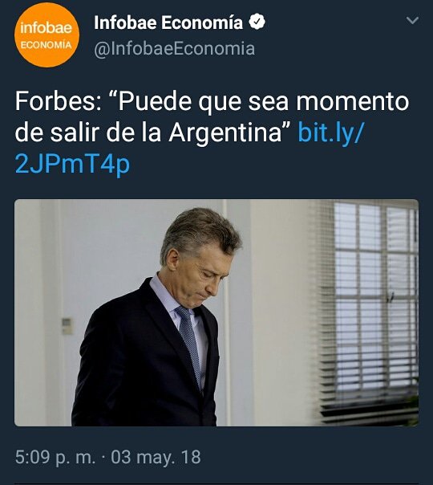Tap the verified badge next to Infobae Economía
This screenshot has width=433, height=485.
(257, 22)
